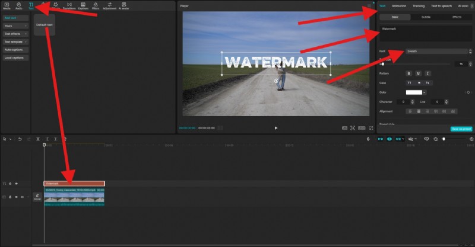This screenshot has height=247, width=475.
Task: Open the player menu hamburger icon
Action: 369,6
